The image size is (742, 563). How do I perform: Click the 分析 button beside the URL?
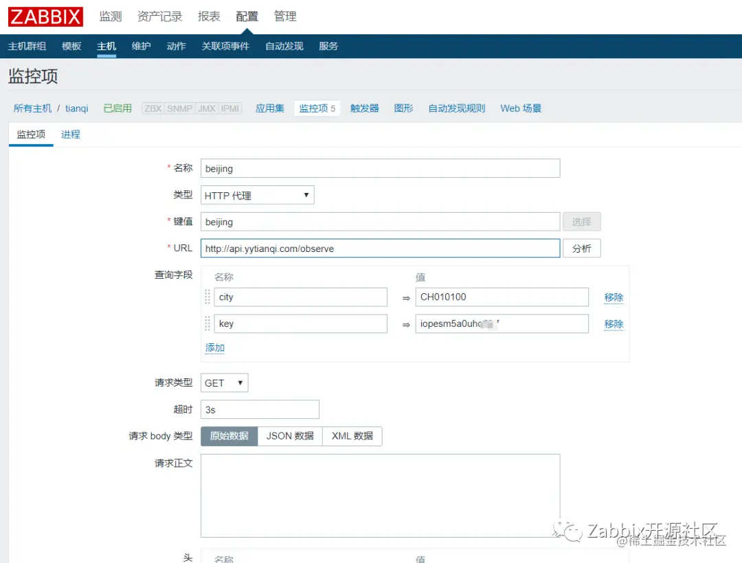pos(581,248)
